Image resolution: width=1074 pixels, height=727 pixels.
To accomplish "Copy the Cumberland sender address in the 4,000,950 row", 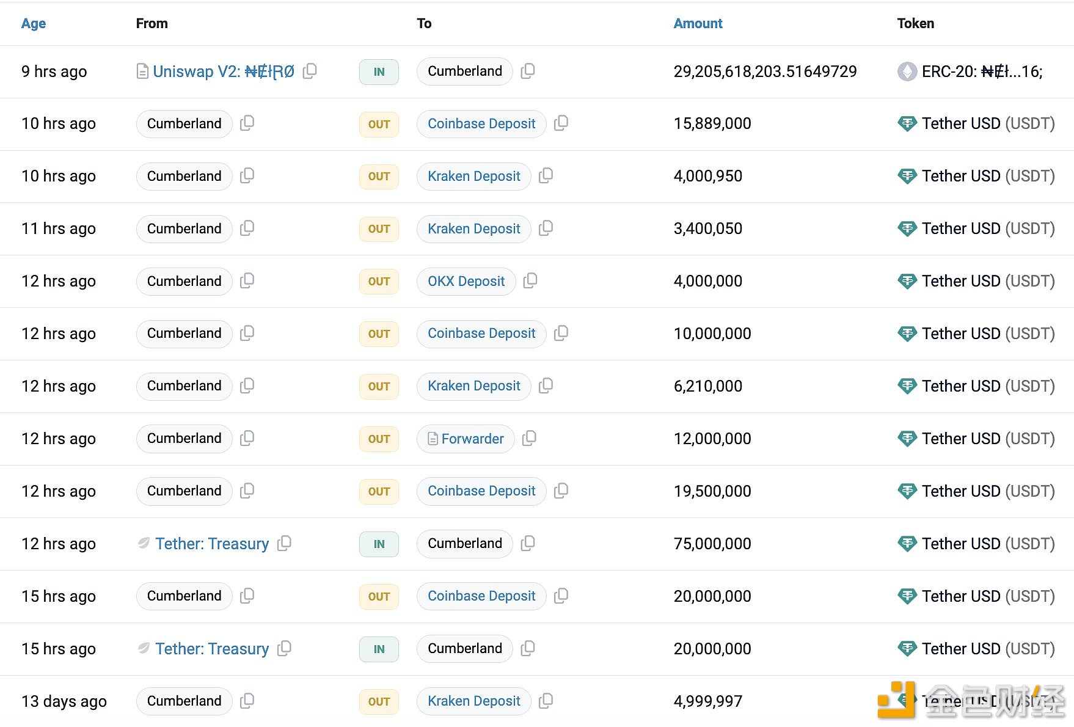I will coord(247,176).
